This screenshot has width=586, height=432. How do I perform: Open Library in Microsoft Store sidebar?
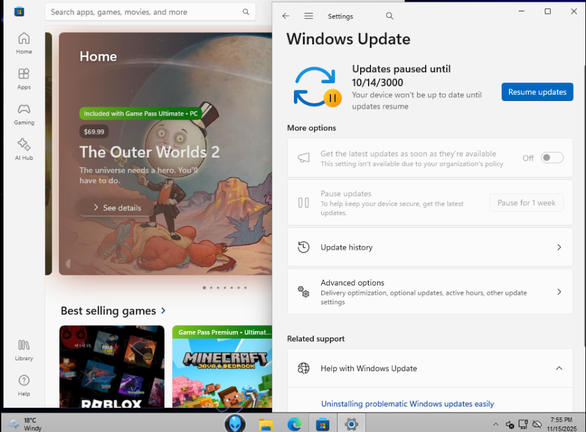(24, 350)
